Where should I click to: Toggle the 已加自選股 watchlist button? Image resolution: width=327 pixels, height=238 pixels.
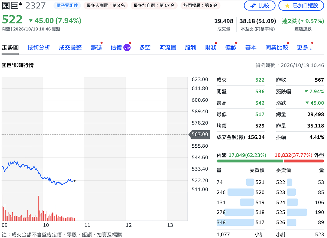(x=301, y=5)
